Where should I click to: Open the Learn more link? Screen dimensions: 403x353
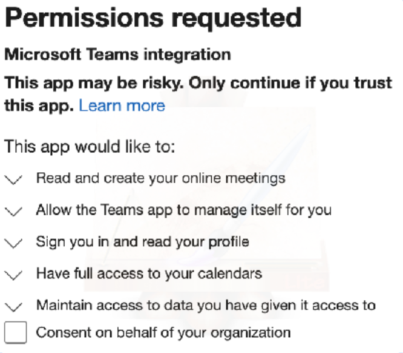pyautogui.click(x=122, y=106)
